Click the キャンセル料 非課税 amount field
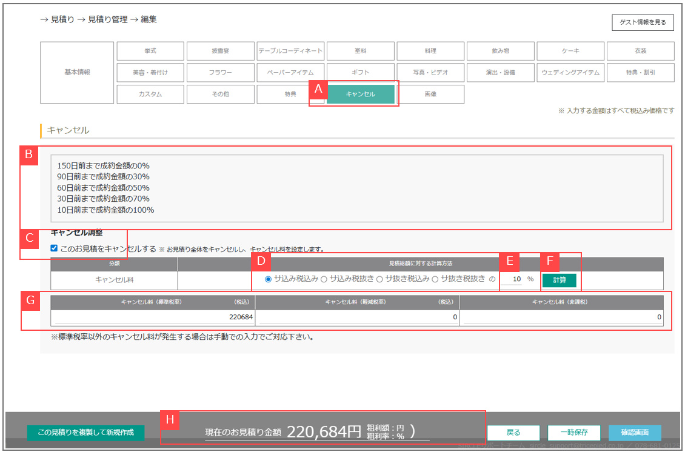Image resolution: width=685 pixels, height=452 pixels. point(561,317)
